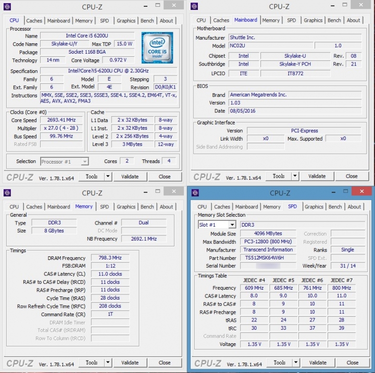Click Close button in SPD window
Image resolution: width=375 pixels, height=373 pixels.
[353, 363]
